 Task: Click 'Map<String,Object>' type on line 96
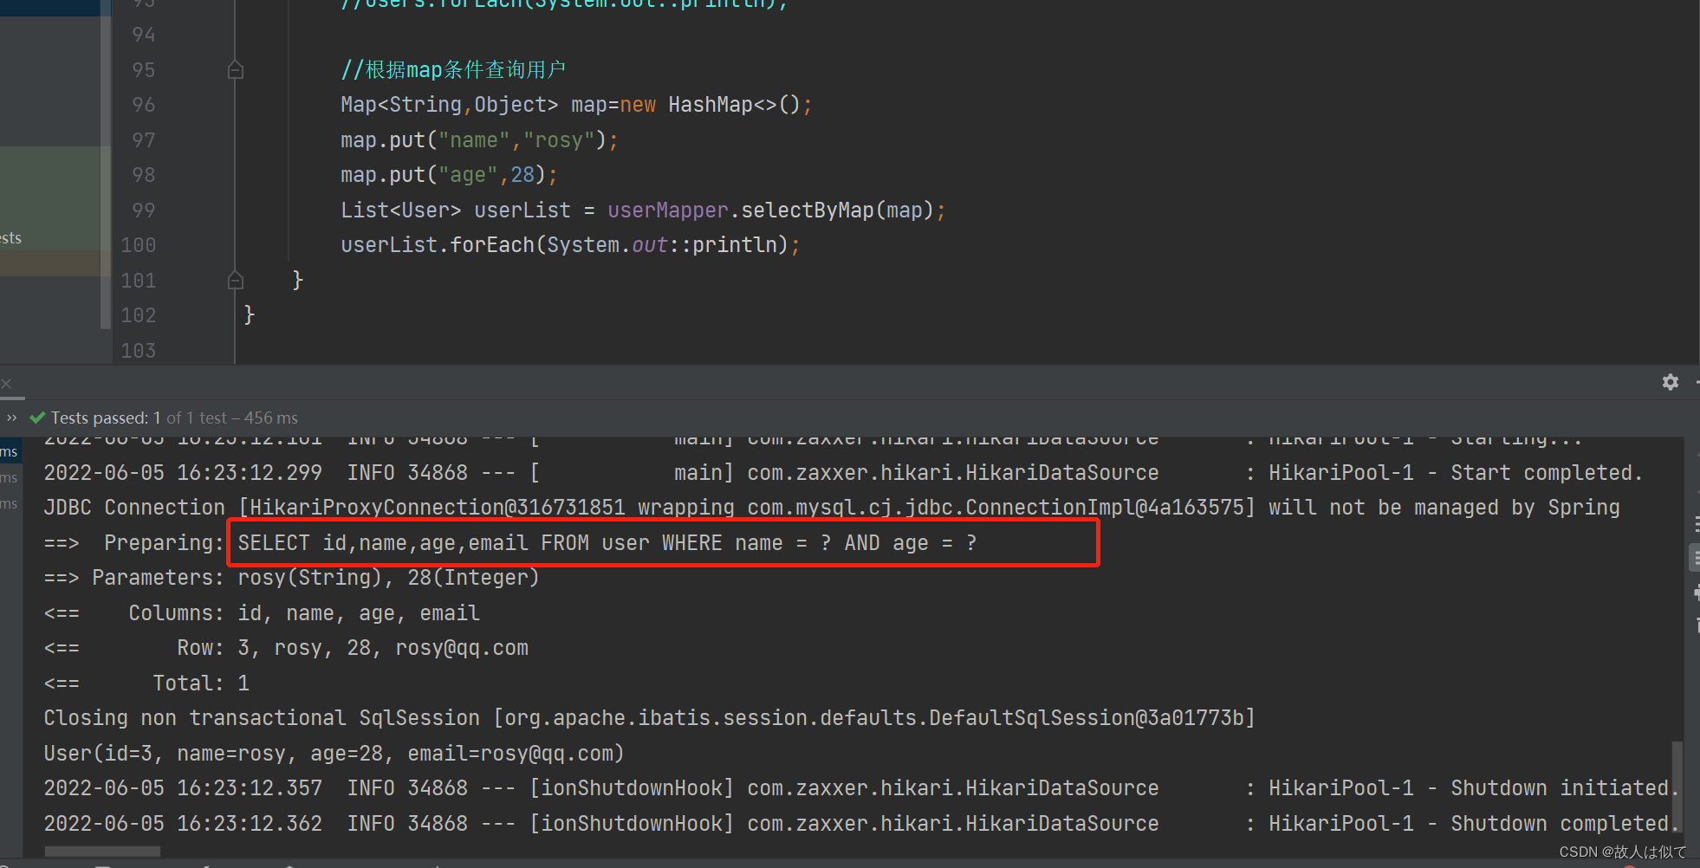click(450, 105)
